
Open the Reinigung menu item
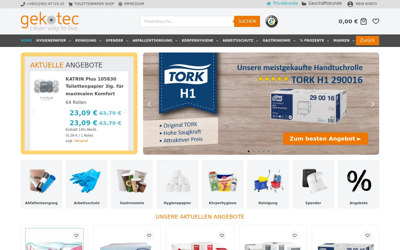(86, 41)
